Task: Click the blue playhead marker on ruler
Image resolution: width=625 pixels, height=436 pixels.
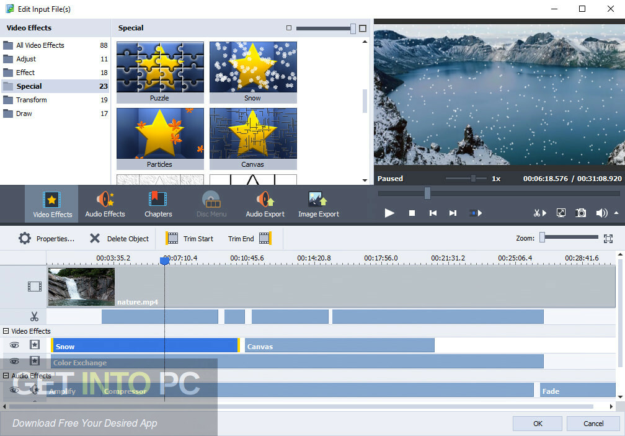Action: pos(165,260)
